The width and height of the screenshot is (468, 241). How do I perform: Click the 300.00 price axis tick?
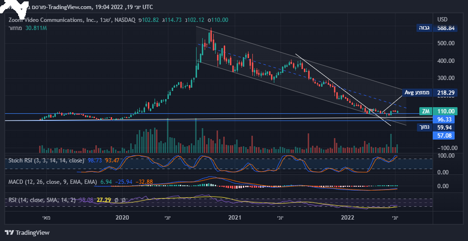[x=446, y=78]
